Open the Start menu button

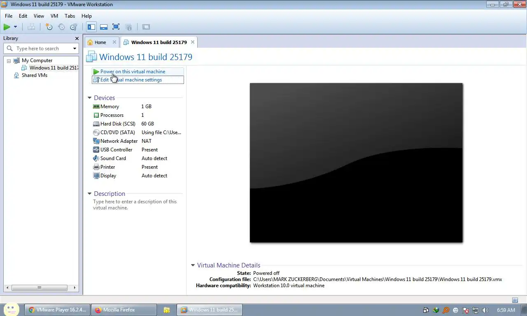point(12,309)
